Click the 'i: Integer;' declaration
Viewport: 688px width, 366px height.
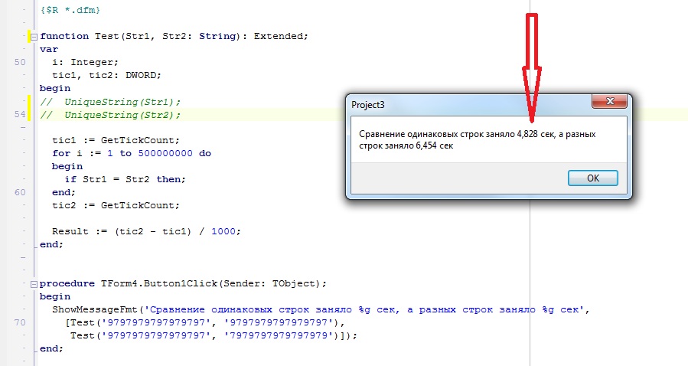tap(85, 62)
